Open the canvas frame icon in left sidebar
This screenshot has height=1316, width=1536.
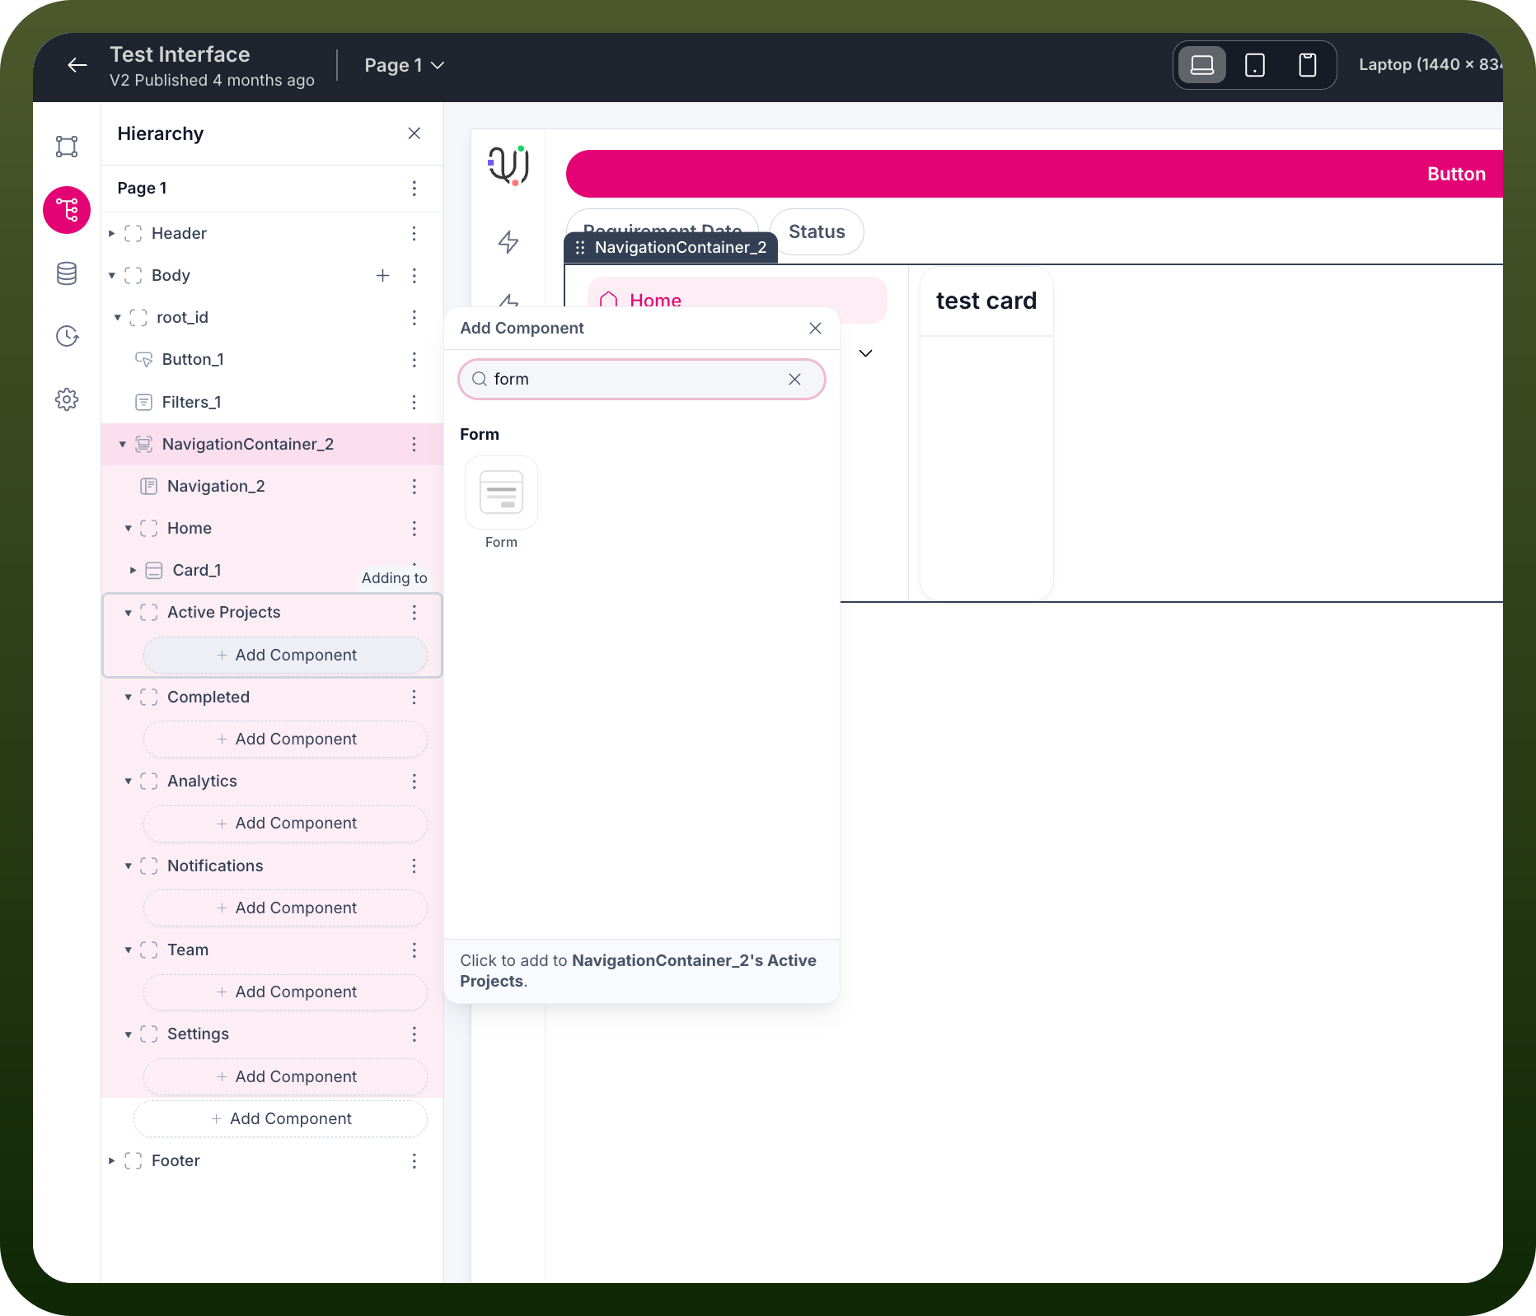tap(67, 147)
